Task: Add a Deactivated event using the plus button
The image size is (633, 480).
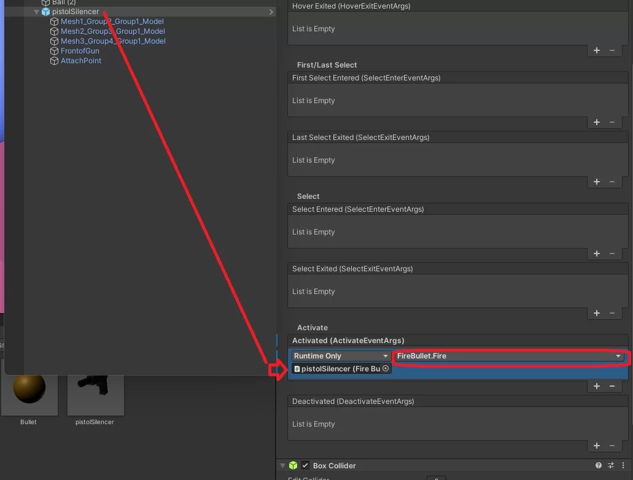Action: point(596,446)
